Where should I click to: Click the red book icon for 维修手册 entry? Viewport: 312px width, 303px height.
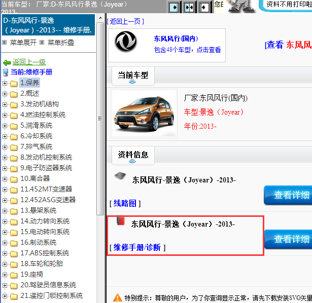[121, 220]
